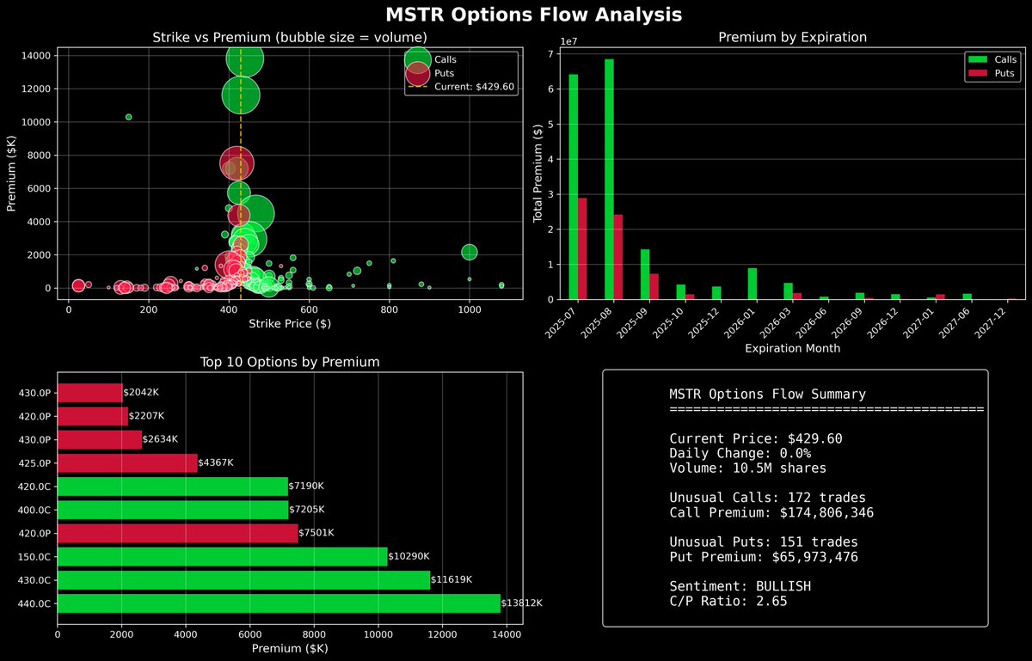
Task: Click the 400.0C axis label
Action: [35, 510]
